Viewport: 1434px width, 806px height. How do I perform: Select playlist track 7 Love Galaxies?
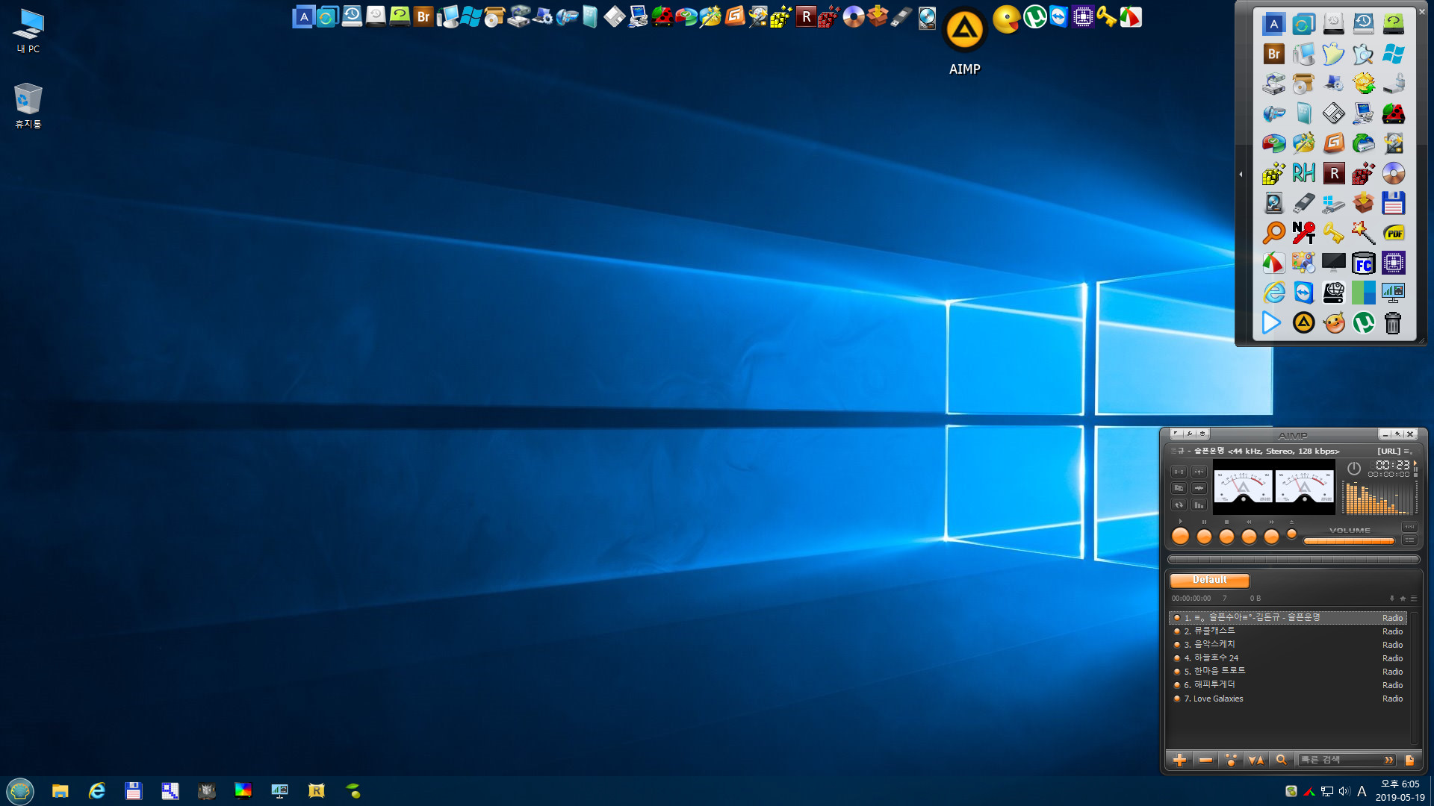tap(1288, 699)
